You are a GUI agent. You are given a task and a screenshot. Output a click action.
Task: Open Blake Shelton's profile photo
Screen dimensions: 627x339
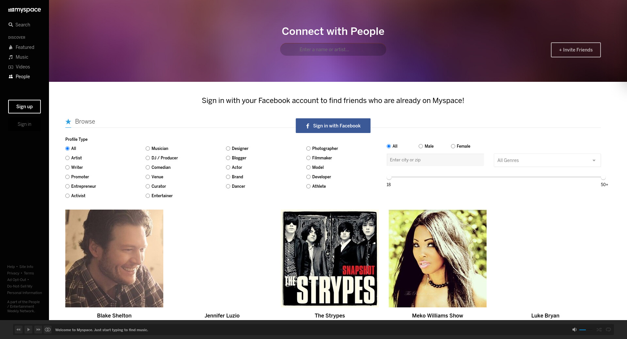pyautogui.click(x=114, y=258)
